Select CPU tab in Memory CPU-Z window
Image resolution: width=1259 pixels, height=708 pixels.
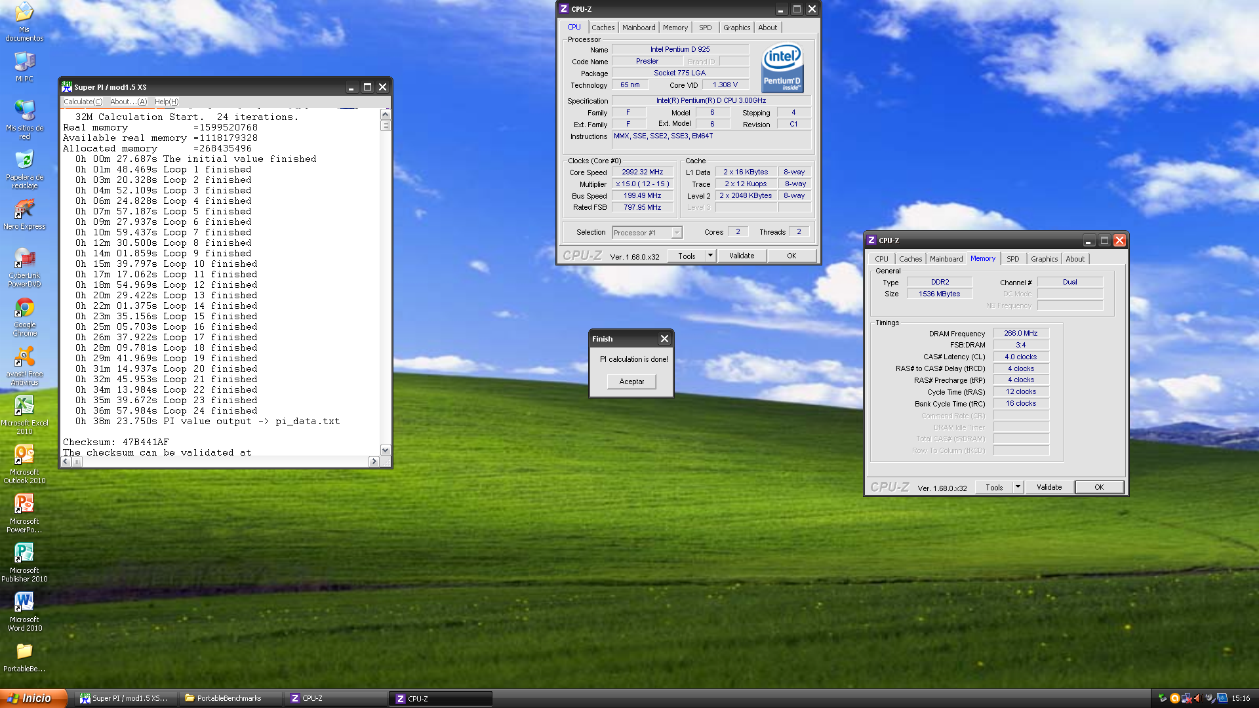pyautogui.click(x=881, y=259)
